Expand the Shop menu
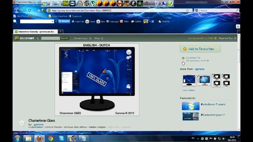The image size is (253, 142). click(99, 38)
